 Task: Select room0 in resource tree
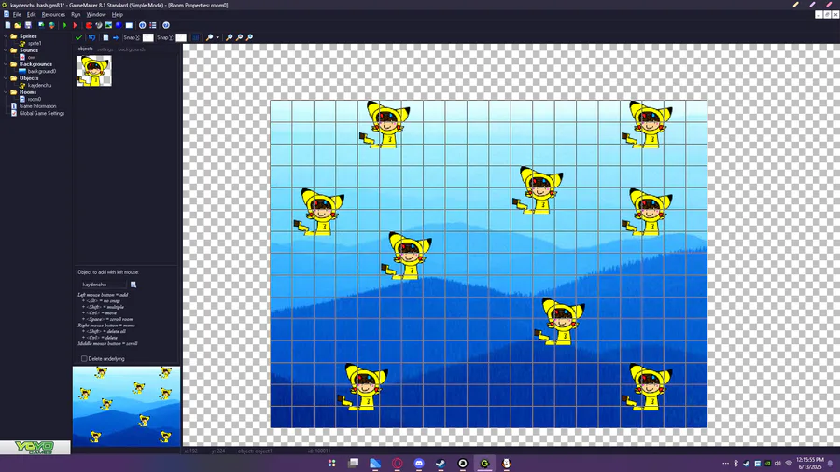pos(35,99)
